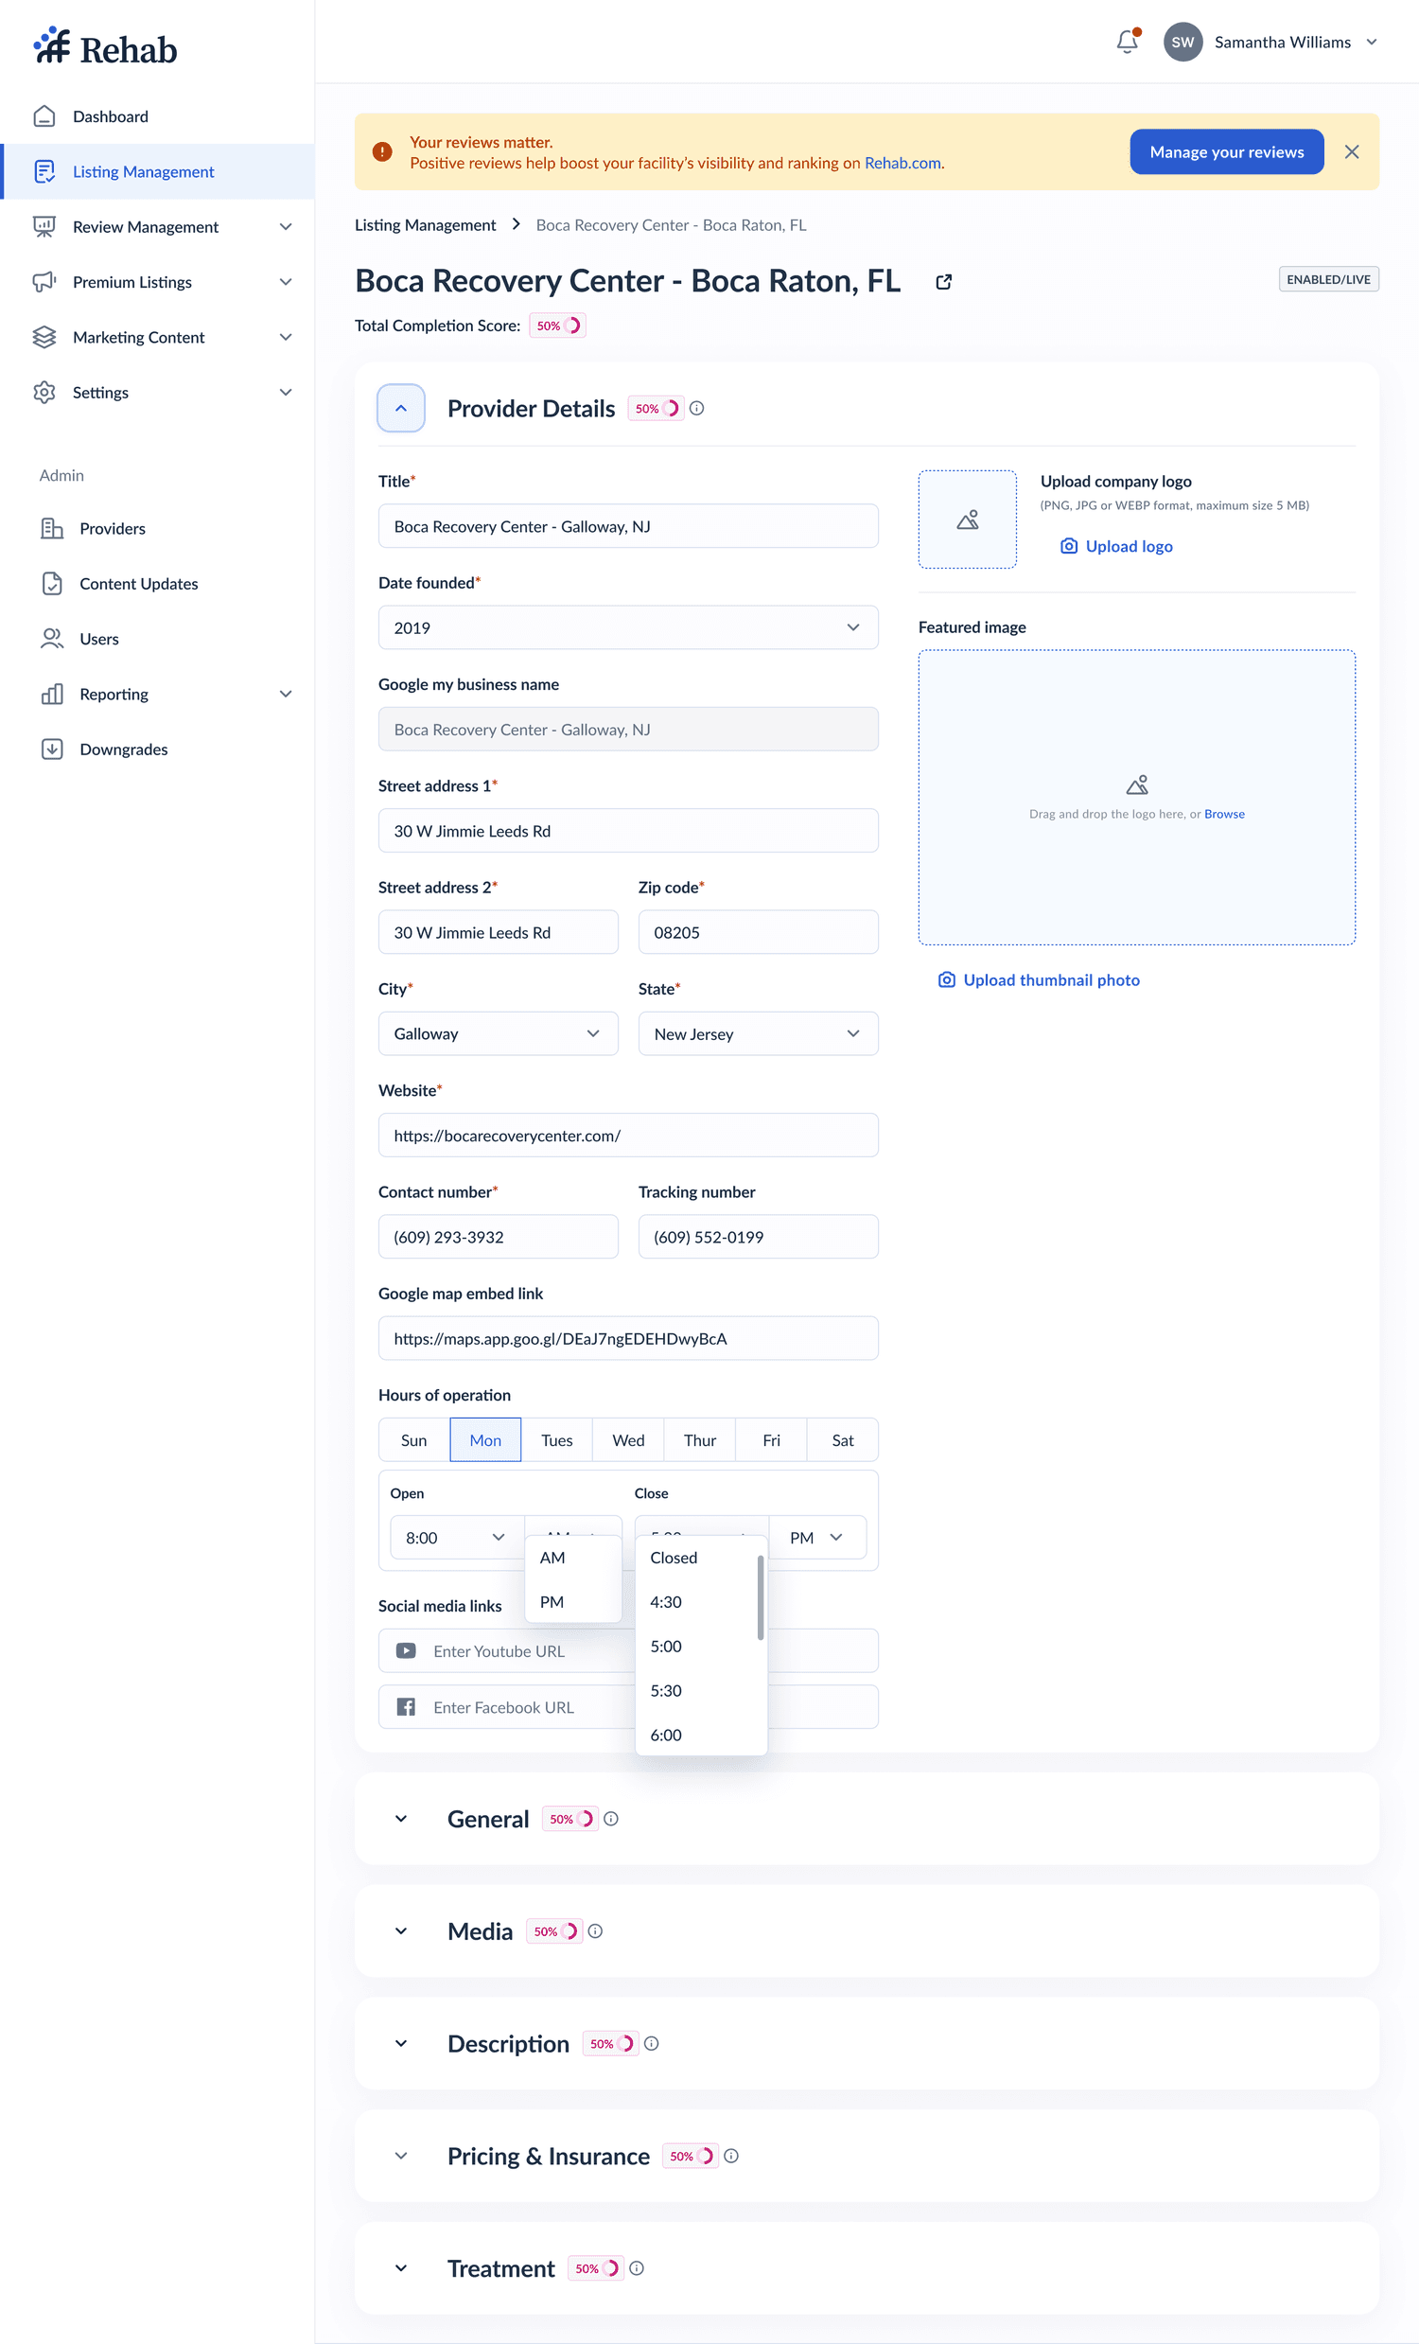The height and width of the screenshot is (2344, 1419).
Task: Choose AM in the open time list
Action: tap(572, 1558)
